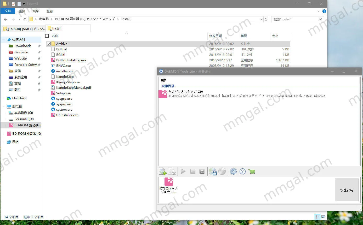
Task: Switch to large icons view in status bar
Action: tap(323, 217)
